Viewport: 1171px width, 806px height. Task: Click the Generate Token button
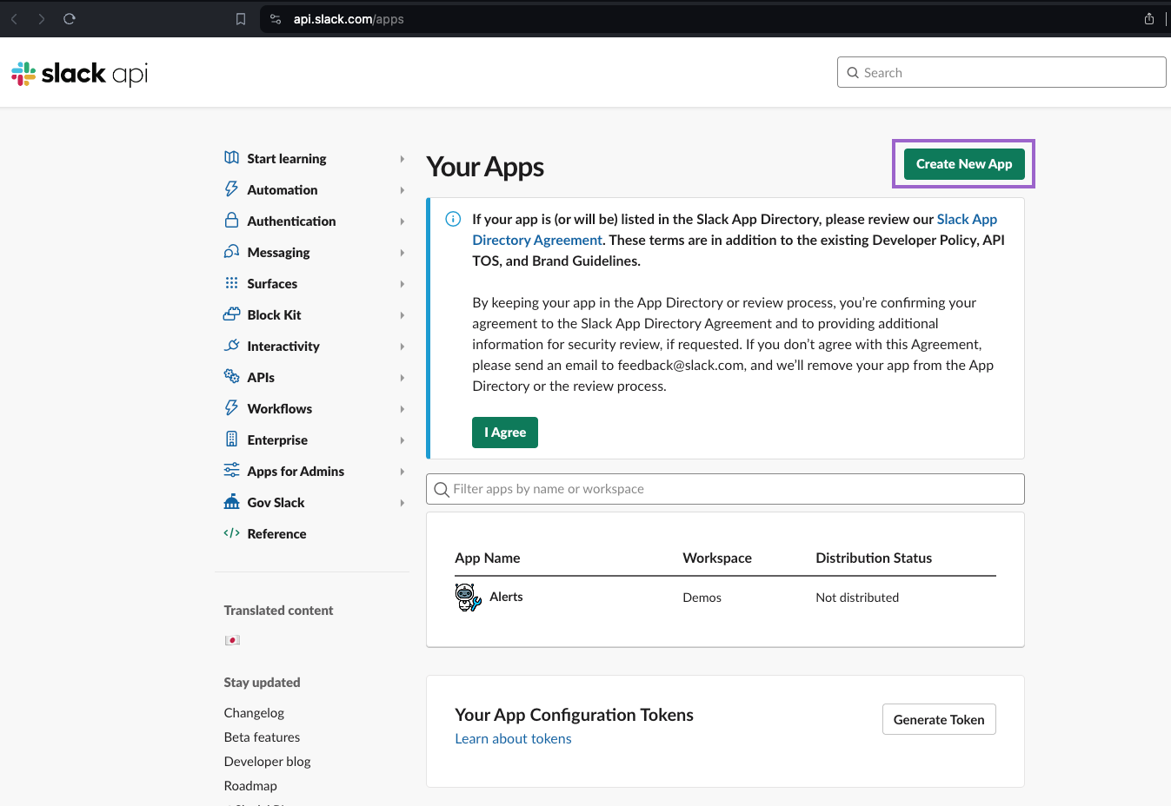tap(938, 720)
